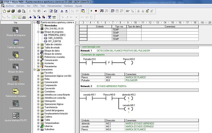Expand the Bloque de datos node
212x133 pixels.
tap(38, 51)
